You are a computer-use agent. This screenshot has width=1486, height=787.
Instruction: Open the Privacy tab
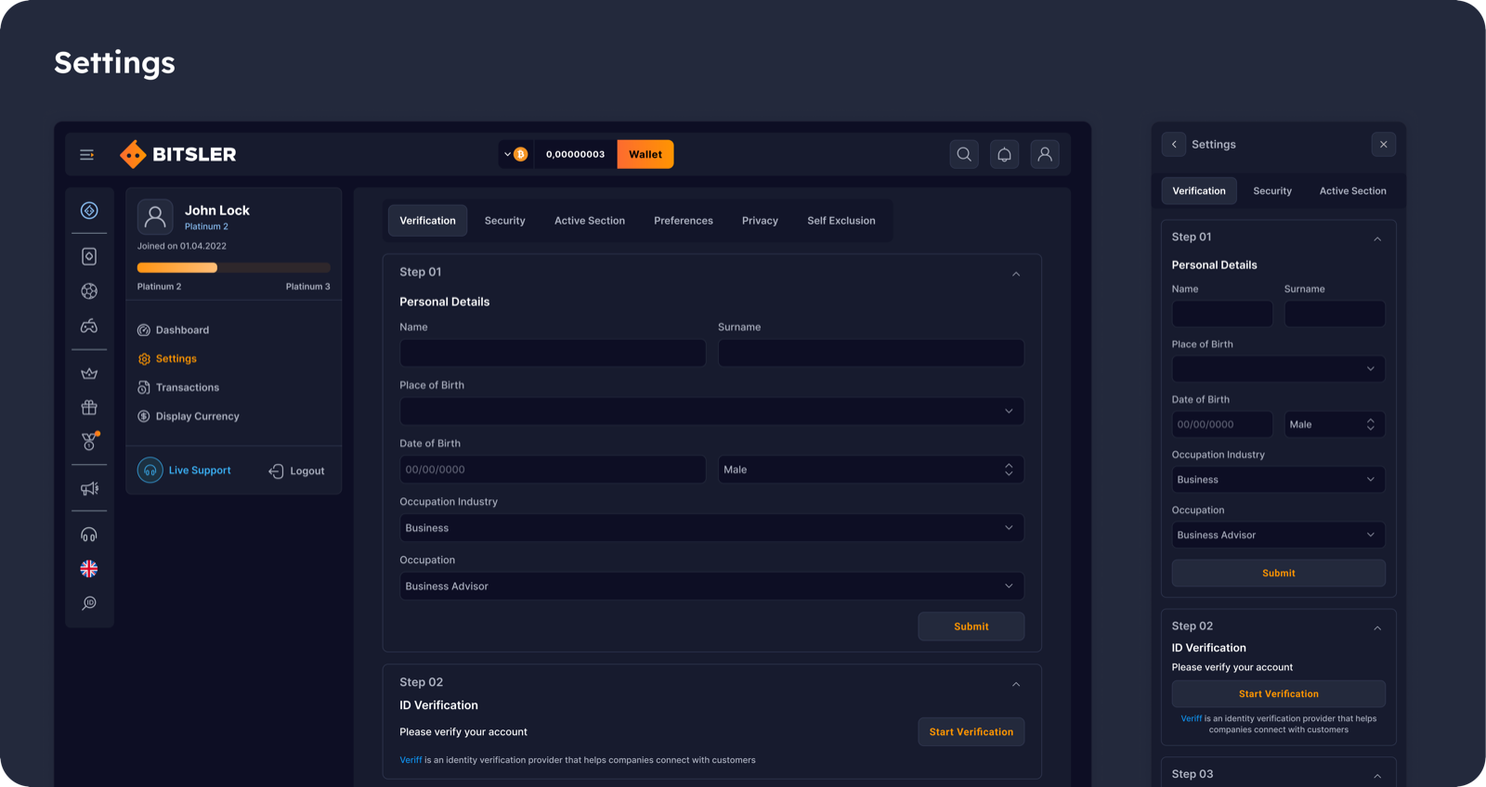click(x=760, y=221)
